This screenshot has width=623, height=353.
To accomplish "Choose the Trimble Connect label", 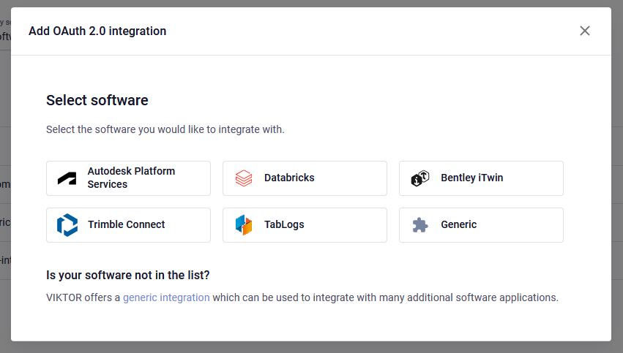I will [x=126, y=224].
